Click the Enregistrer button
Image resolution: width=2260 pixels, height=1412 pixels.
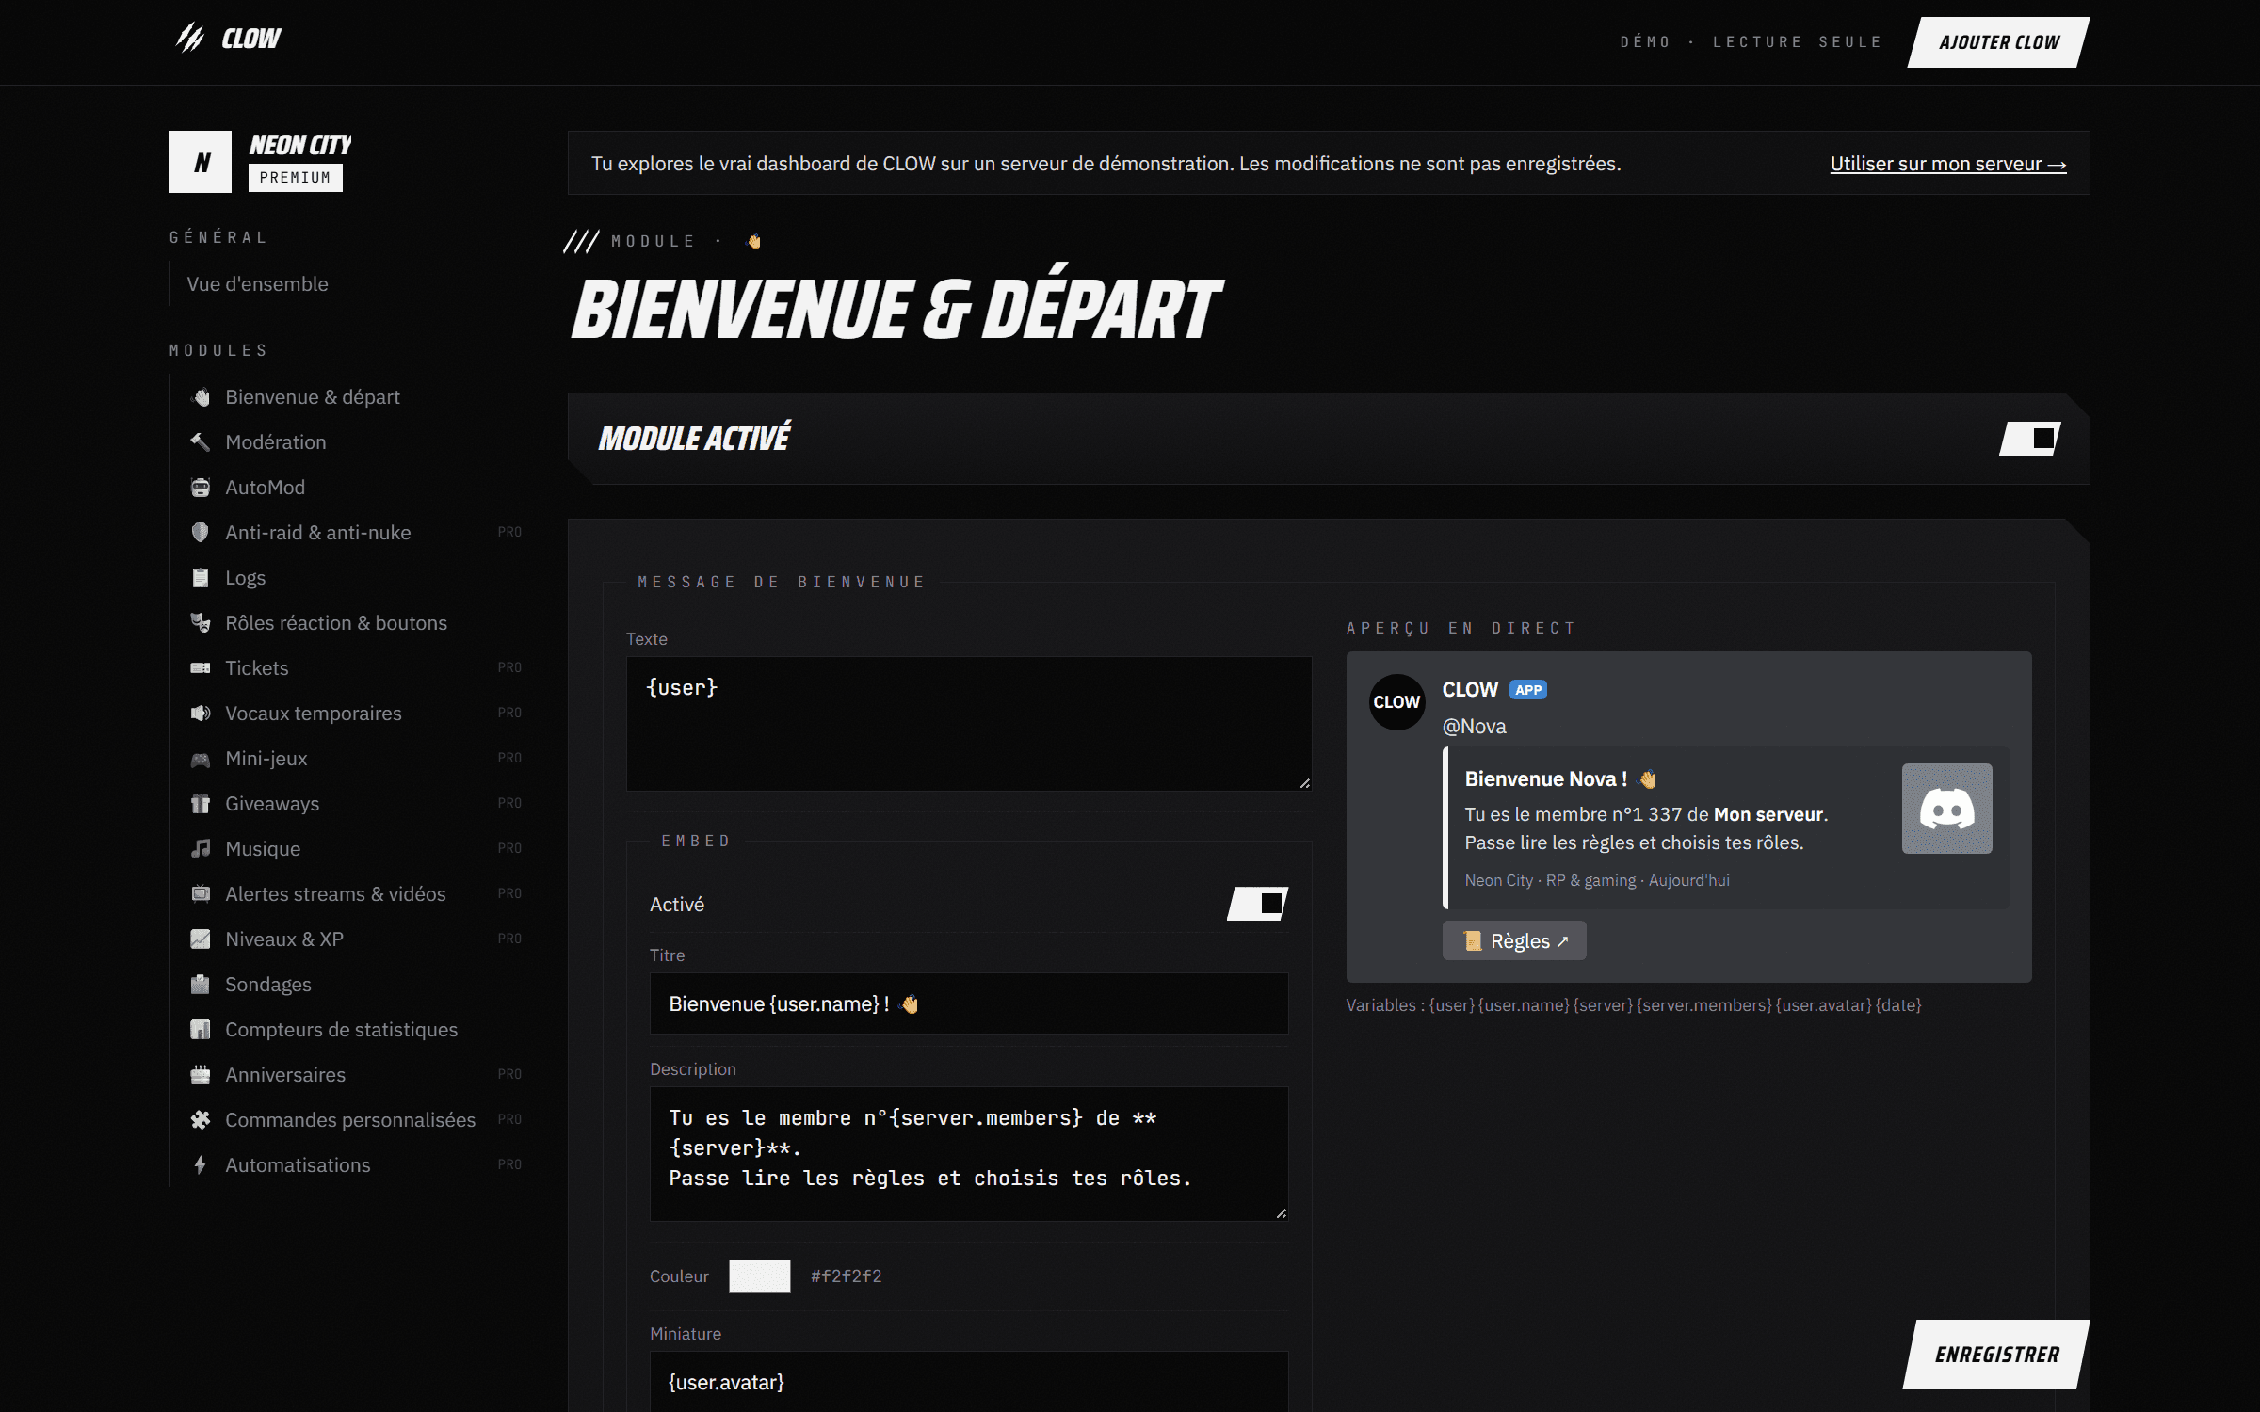[x=1996, y=1355]
